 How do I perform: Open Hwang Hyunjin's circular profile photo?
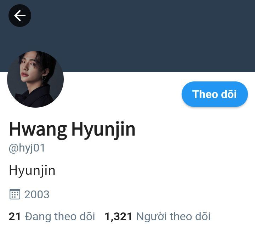pos(35,79)
